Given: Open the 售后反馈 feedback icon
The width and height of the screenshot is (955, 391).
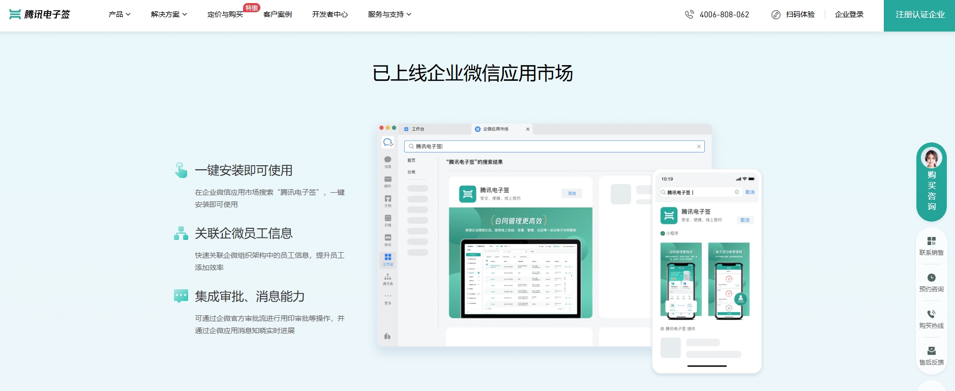Looking at the screenshot, I should pos(931,351).
